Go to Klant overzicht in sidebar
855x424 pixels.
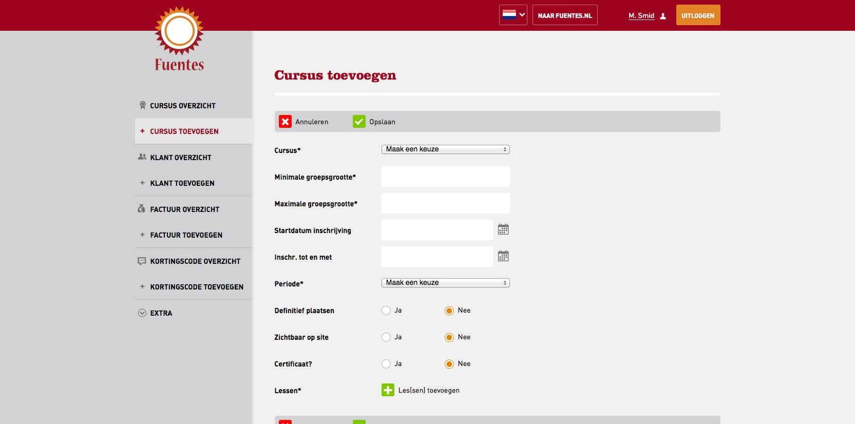pos(180,158)
